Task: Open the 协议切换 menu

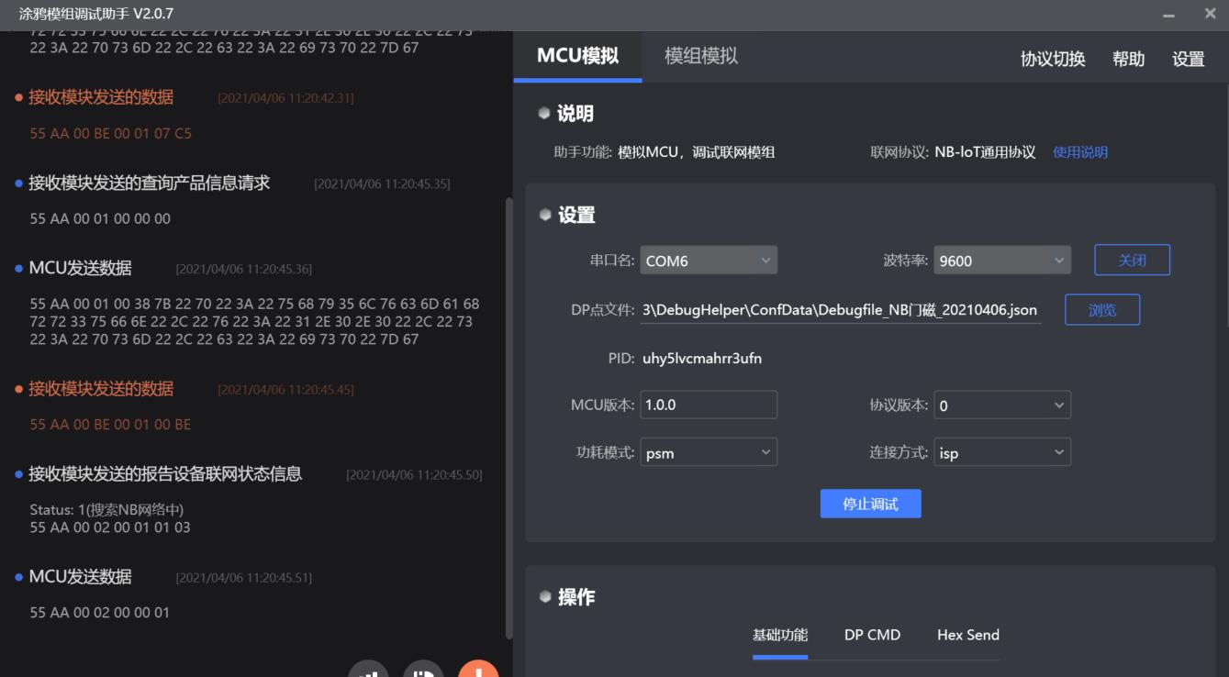Action: 1053,59
